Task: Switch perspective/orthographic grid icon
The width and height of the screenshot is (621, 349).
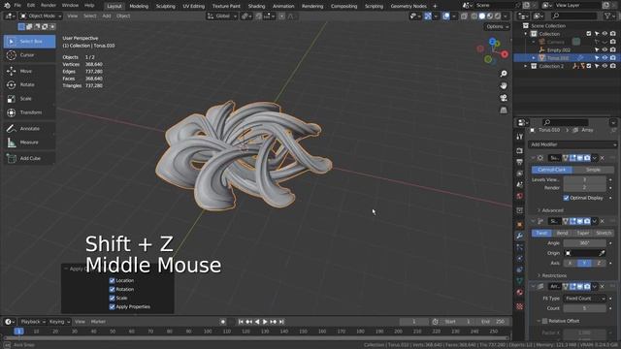Action: (504, 110)
